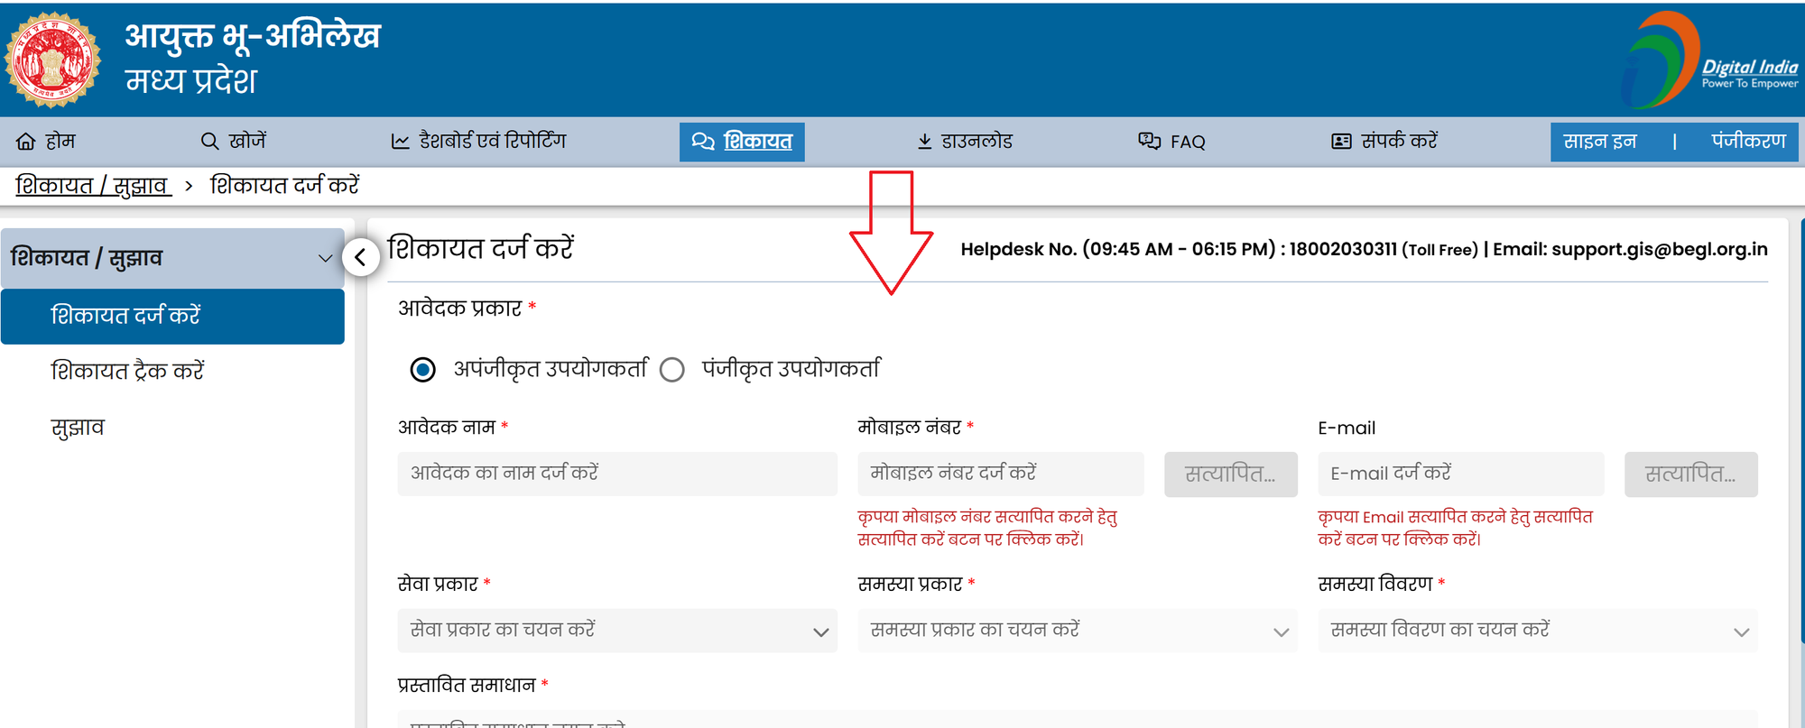Open the होम menu item
The image size is (1805, 728).
[46, 142]
